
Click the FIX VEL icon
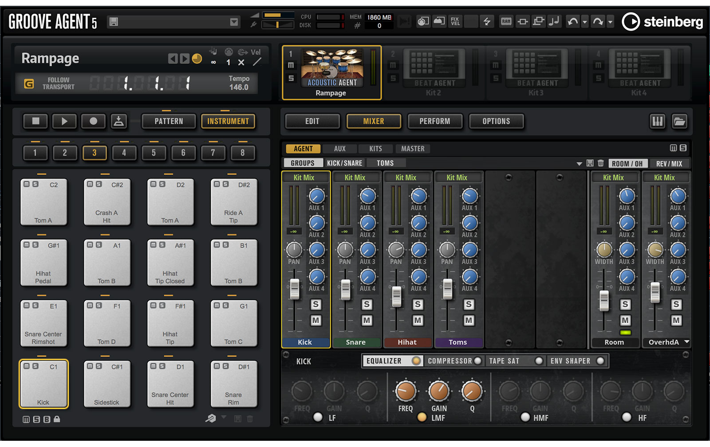tap(455, 21)
